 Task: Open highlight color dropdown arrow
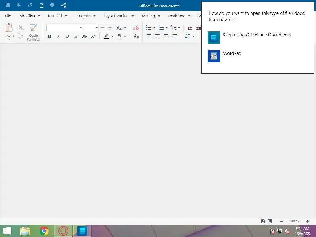[112, 36]
